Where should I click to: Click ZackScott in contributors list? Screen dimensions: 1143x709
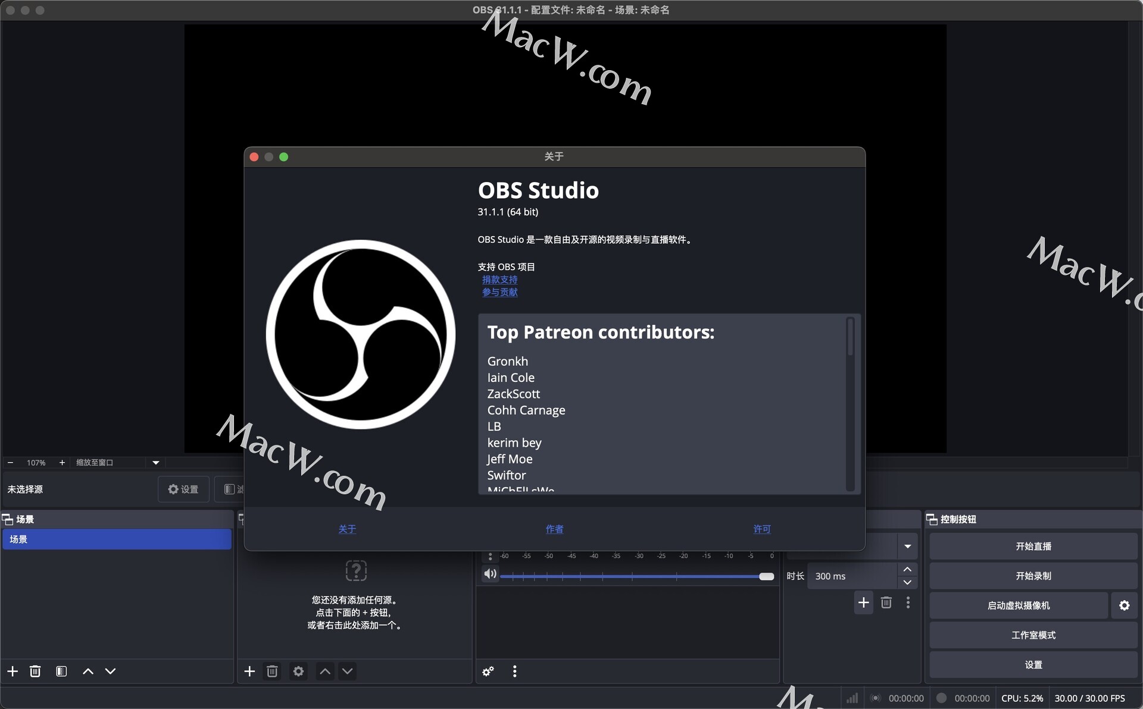pos(513,394)
